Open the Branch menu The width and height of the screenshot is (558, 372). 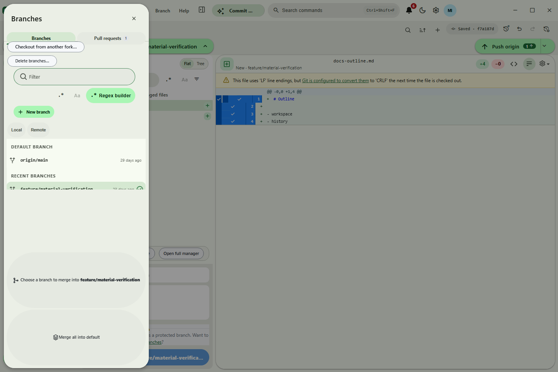coord(163,11)
